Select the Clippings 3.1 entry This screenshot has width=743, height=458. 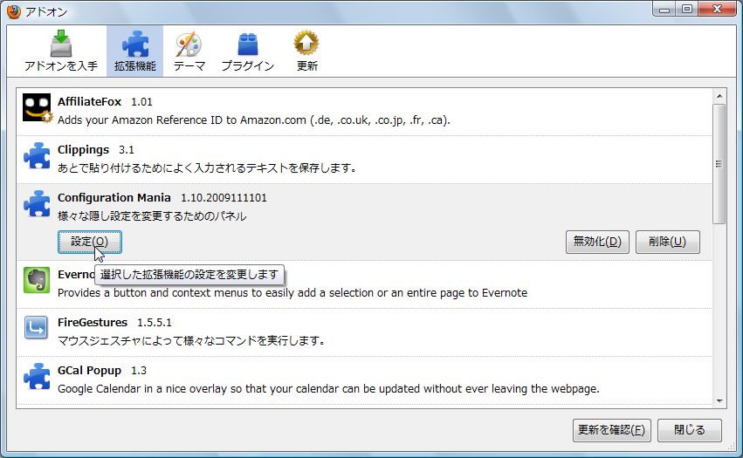364,160
